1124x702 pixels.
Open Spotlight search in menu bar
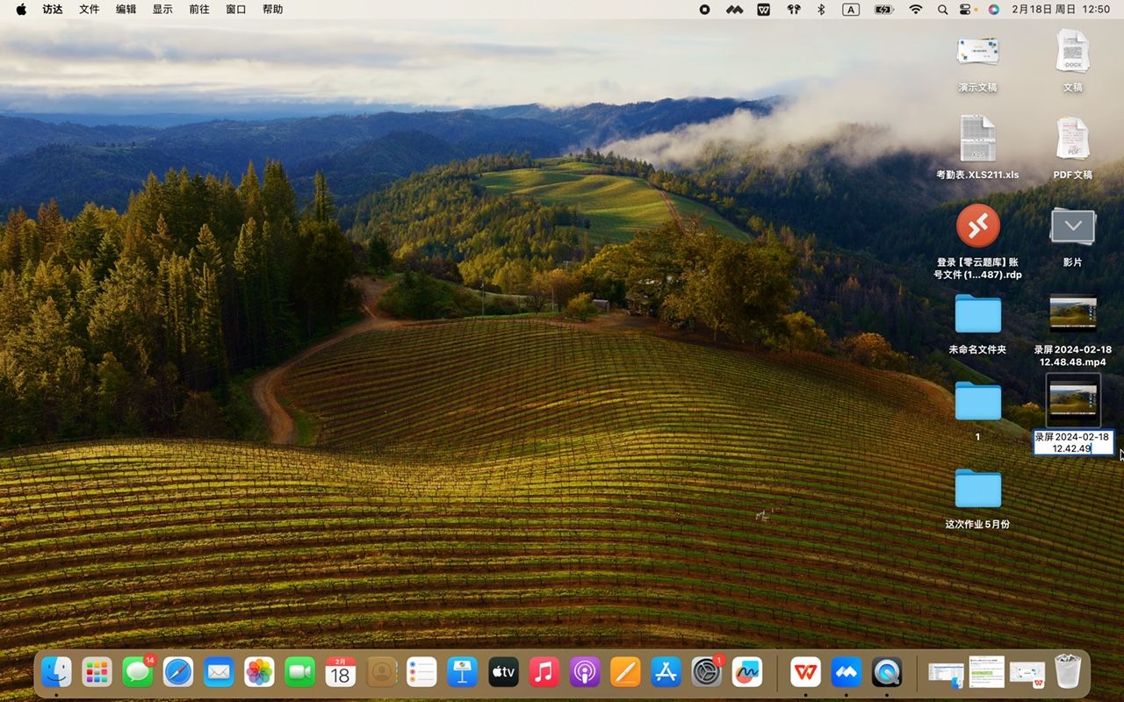pos(942,9)
